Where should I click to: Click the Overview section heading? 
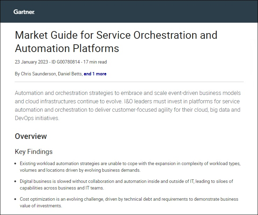point(31,136)
